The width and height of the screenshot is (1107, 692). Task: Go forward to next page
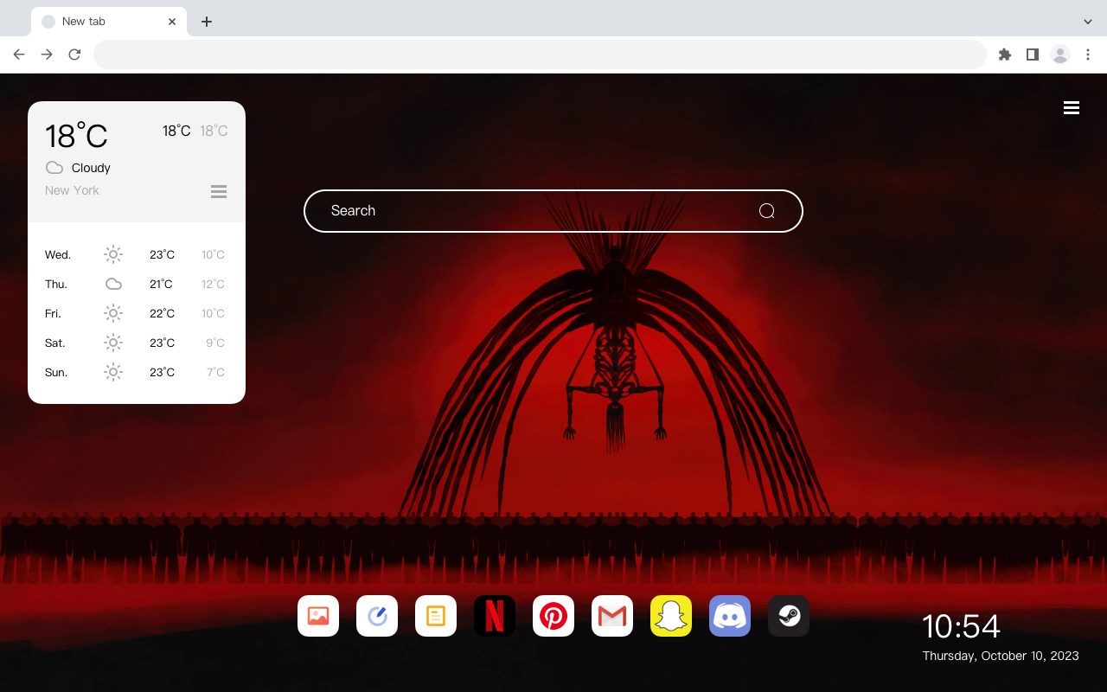point(47,54)
